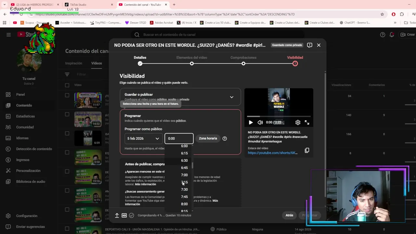Open Configuración in the sidebar
This screenshot has height=234, width=416.
coord(27,216)
